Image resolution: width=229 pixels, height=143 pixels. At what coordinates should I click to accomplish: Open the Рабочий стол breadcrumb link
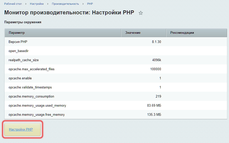[13, 4]
